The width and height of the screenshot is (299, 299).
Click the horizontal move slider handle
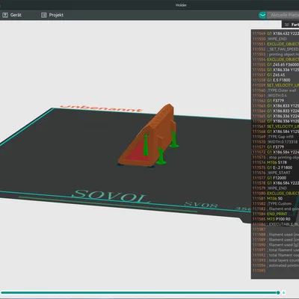pyautogui.click(x=278, y=292)
